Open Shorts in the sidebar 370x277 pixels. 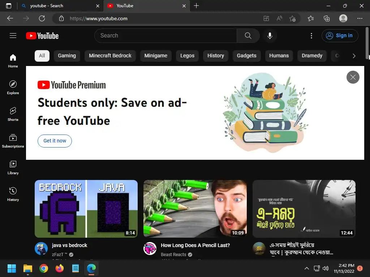(x=13, y=114)
